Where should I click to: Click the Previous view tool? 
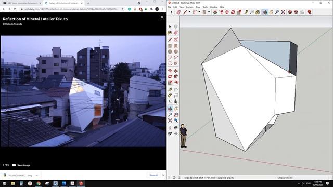pyautogui.click(x=176, y=121)
